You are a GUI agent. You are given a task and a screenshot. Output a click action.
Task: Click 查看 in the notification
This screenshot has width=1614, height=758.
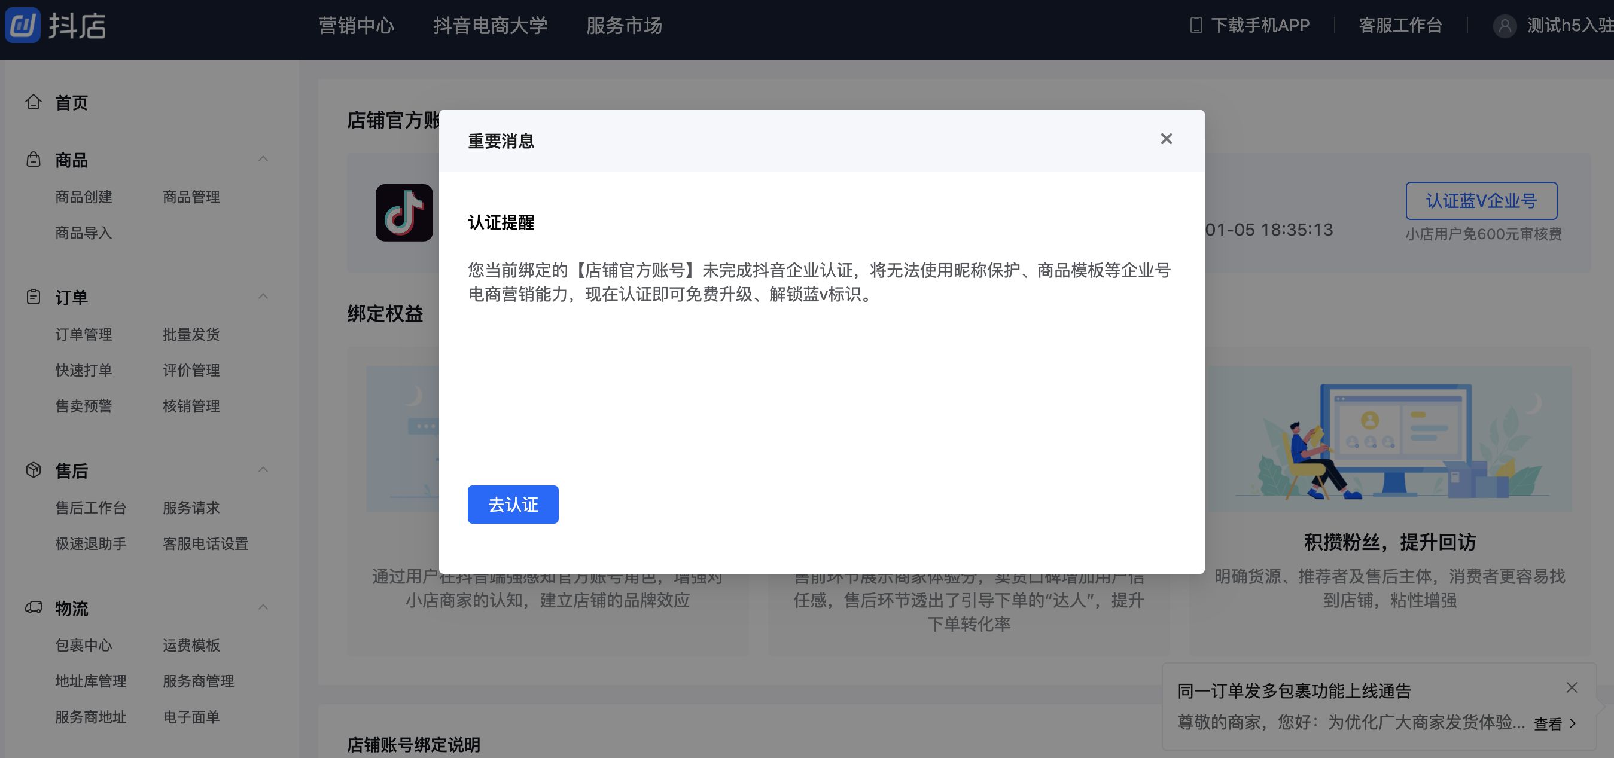click(x=1555, y=723)
